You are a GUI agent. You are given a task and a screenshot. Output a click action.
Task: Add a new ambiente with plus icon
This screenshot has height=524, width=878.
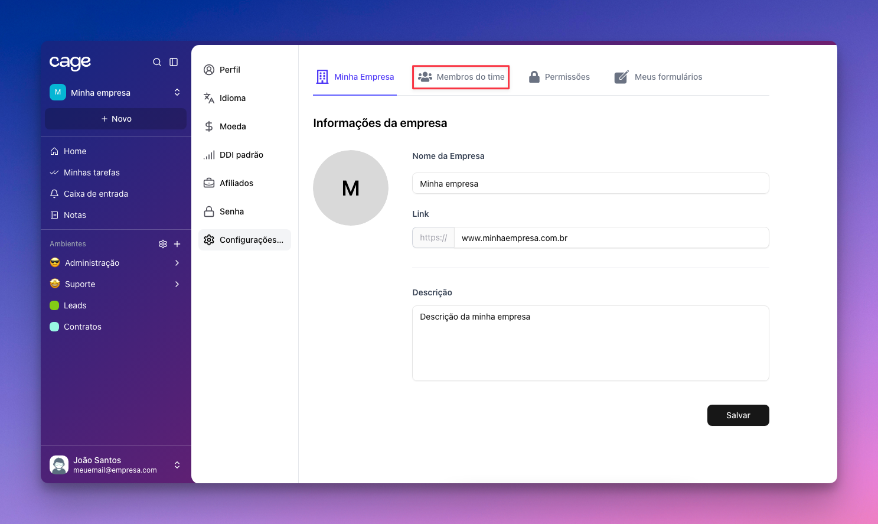177,244
